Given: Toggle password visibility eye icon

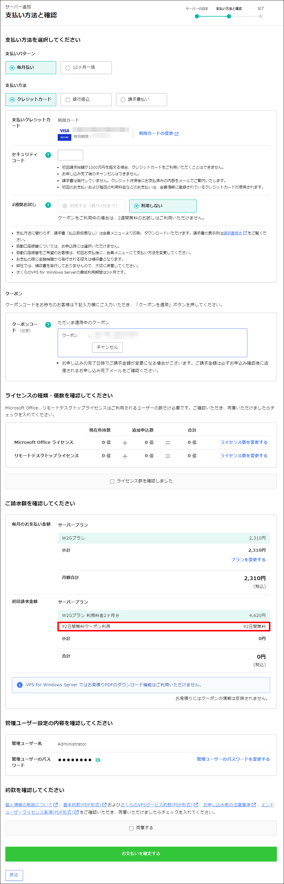Looking at the screenshot, I should (x=98, y=760).
